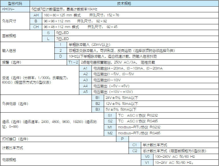Viewport: 219px width, 166px height.
Task: Click the 160×80×125 mm dimension text
Action: click(x=58, y=15)
